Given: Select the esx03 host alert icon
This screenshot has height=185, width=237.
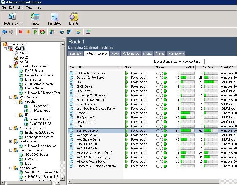Looking at the screenshot, I should click(16, 62).
